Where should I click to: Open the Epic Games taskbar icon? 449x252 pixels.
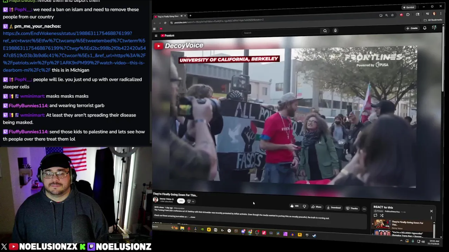coord(307,235)
